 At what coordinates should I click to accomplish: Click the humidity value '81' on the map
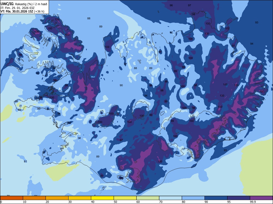tap(25, 161)
